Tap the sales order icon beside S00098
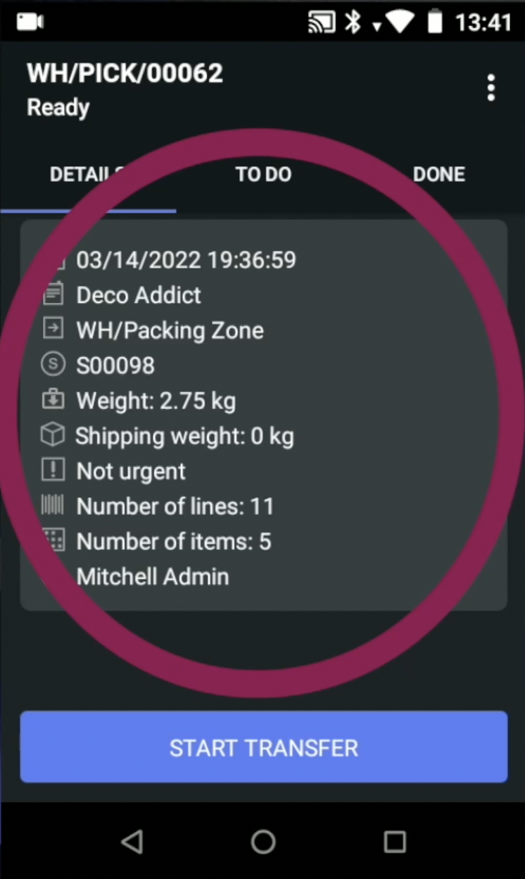This screenshot has width=525, height=879. (x=53, y=364)
